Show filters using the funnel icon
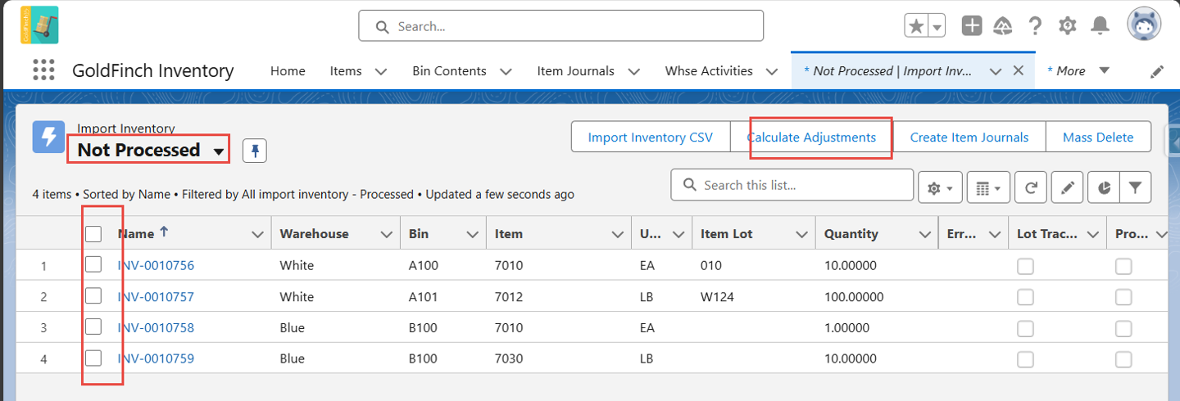The width and height of the screenshot is (1180, 401). pyautogui.click(x=1135, y=187)
